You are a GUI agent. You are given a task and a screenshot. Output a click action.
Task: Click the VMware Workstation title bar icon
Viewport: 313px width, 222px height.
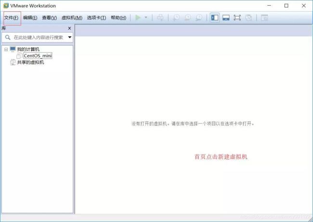pos(6,6)
